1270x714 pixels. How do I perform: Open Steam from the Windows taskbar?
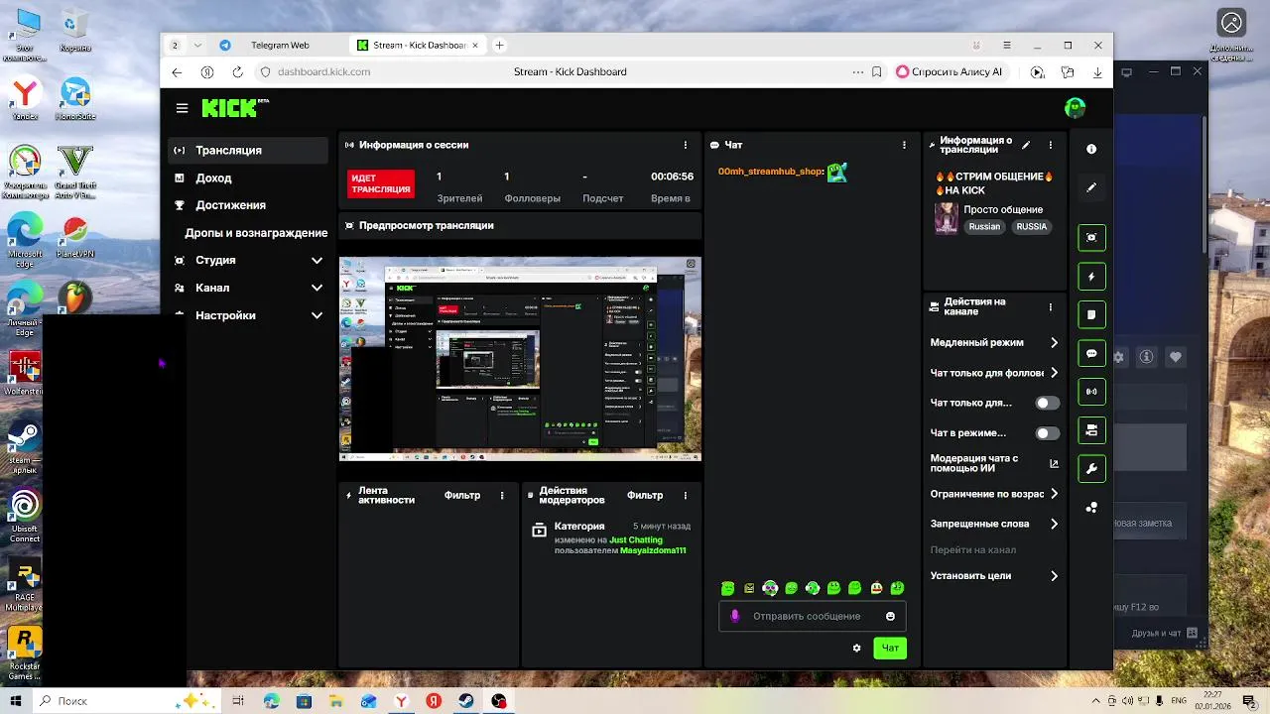point(465,701)
